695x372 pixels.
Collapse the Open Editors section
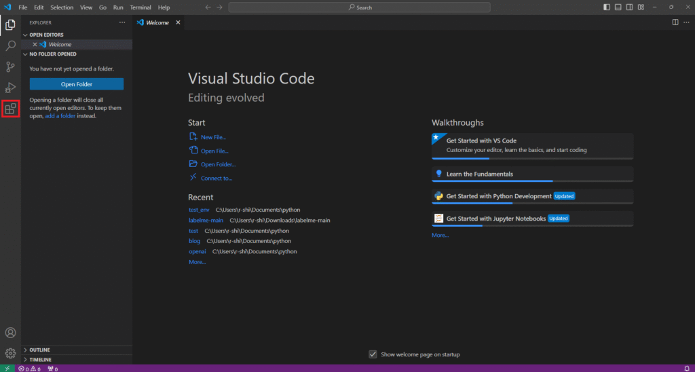[x=45, y=35]
